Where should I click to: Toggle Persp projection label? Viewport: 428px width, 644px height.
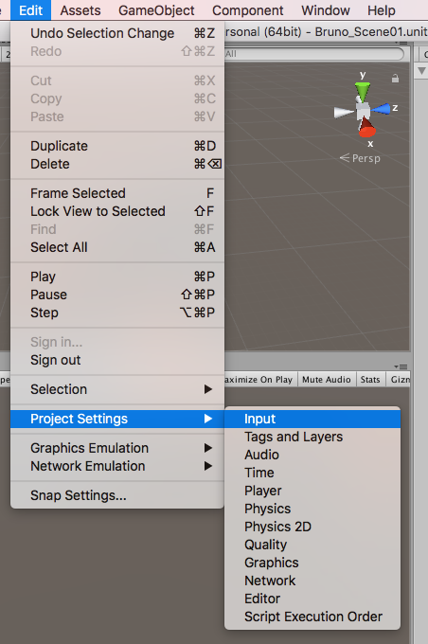360,158
